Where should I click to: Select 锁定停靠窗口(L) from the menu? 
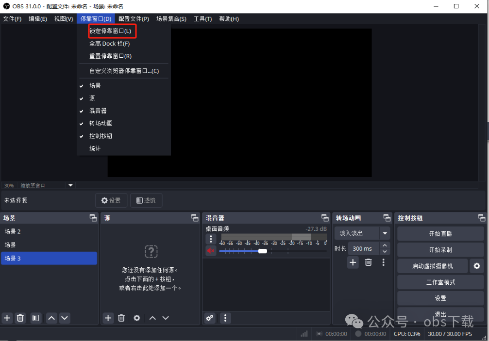[x=112, y=31]
